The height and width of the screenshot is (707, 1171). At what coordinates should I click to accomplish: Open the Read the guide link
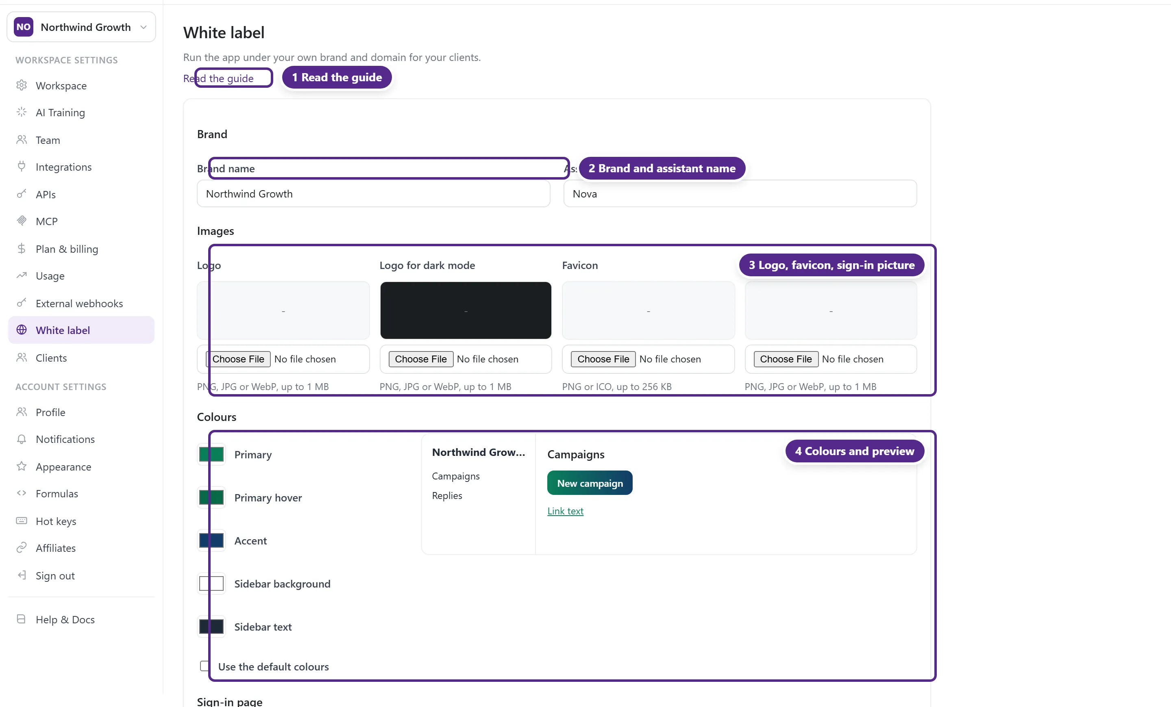[x=219, y=78]
